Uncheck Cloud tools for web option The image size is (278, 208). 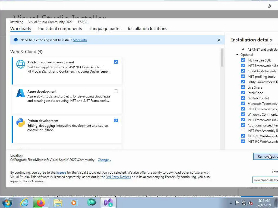point(243,71)
